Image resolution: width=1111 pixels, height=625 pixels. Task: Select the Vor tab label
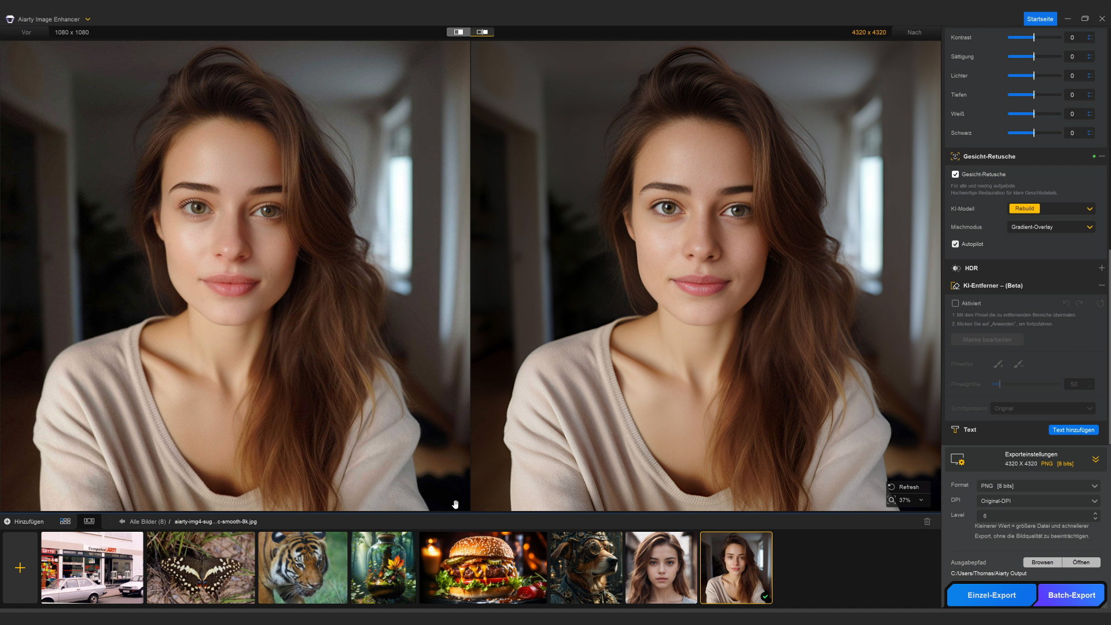(26, 32)
